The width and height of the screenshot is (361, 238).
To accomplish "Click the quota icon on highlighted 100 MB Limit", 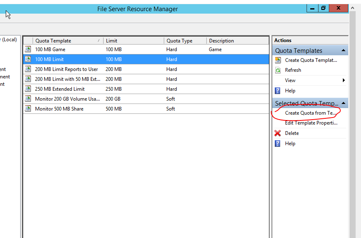I will pos(27,59).
